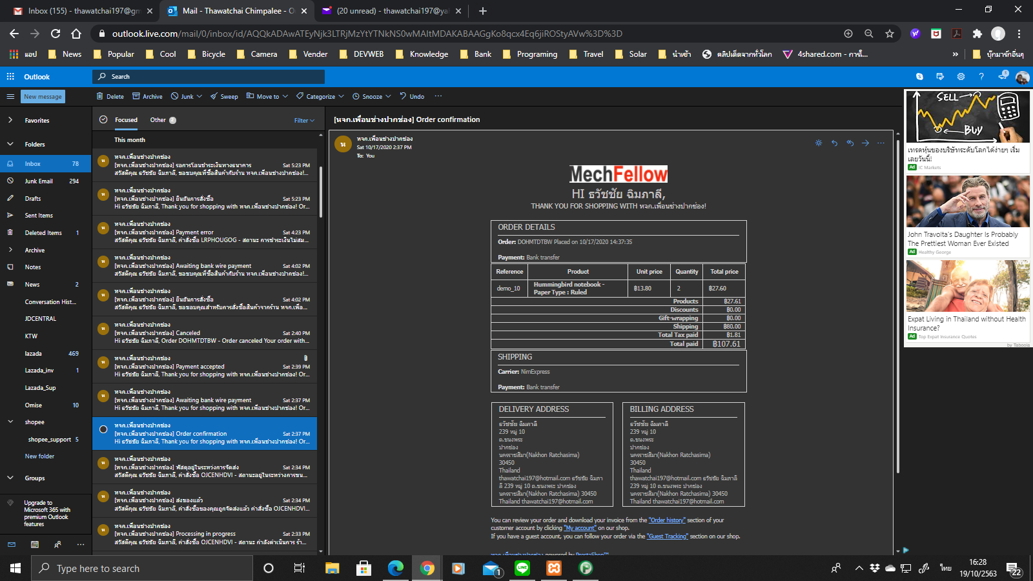Click Upgrade to Microsoft 365 promotion
Viewport: 1033px width, 581px height.
point(46,513)
